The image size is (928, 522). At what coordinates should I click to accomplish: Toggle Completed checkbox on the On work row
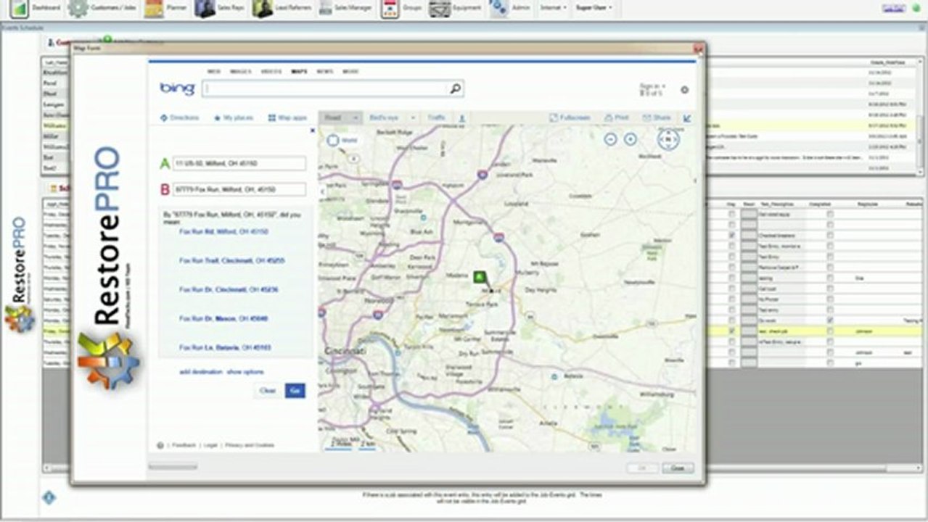pos(830,320)
